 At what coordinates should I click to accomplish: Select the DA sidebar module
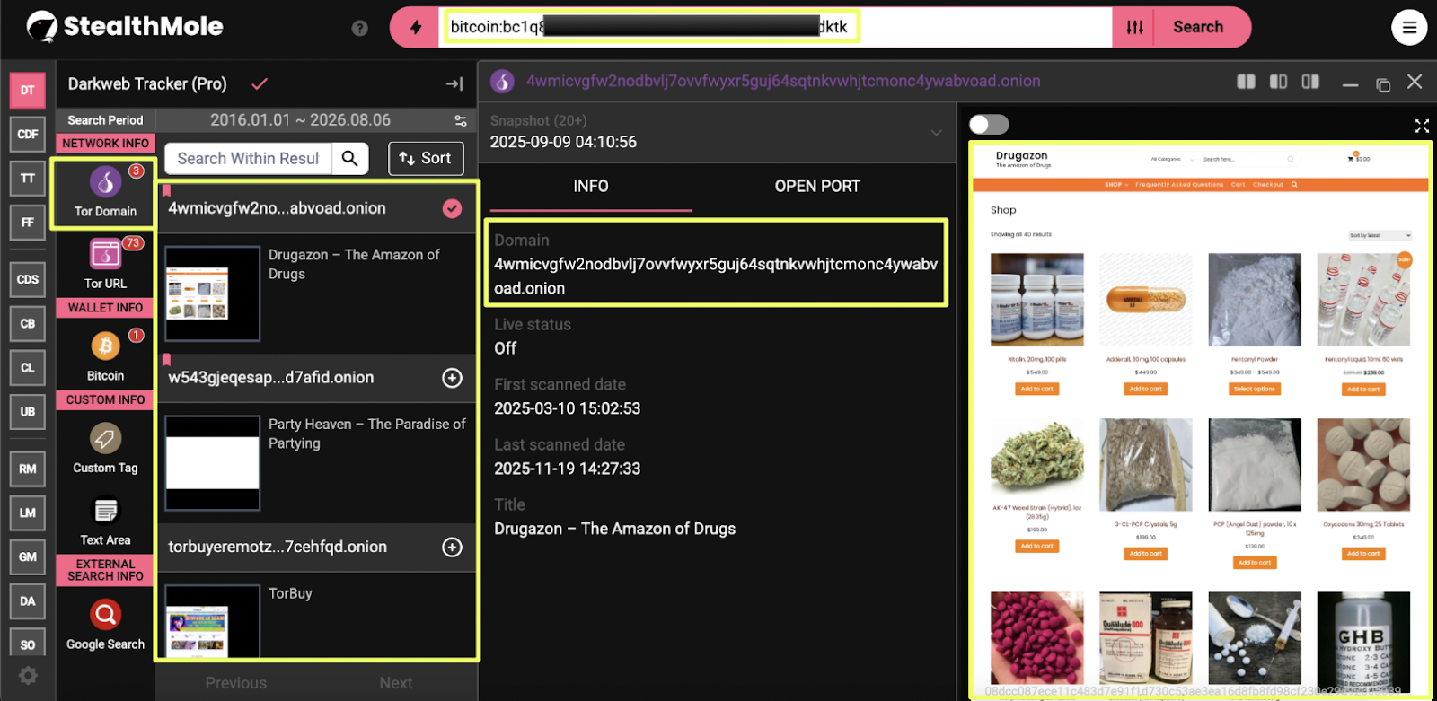[x=28, y=600]
